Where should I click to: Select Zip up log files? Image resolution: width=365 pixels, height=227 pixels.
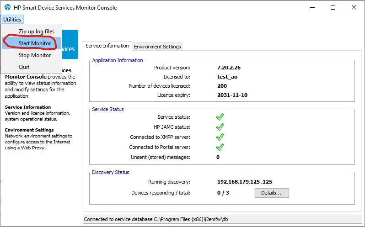click(x=36, y=32)
